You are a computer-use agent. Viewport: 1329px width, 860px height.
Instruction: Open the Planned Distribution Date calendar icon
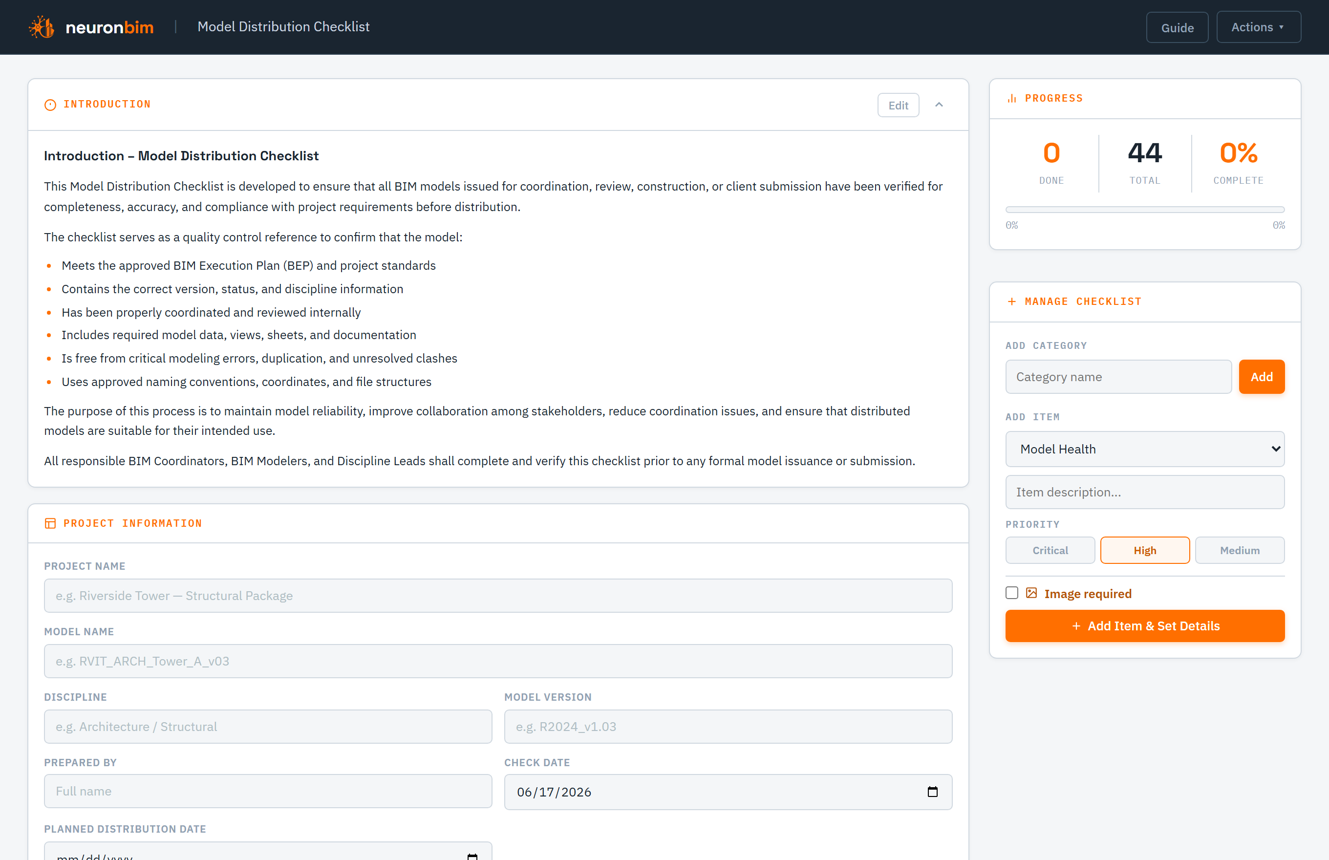[x=472, y=856]
